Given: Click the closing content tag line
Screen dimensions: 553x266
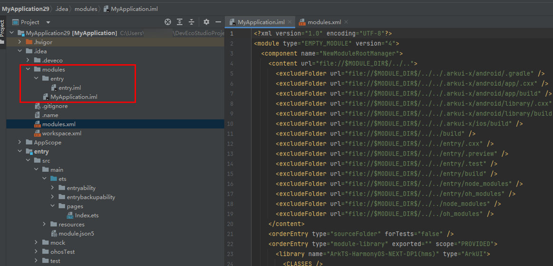Looking at the screenshot, I should pyautogui.click(x=286, y=224).
